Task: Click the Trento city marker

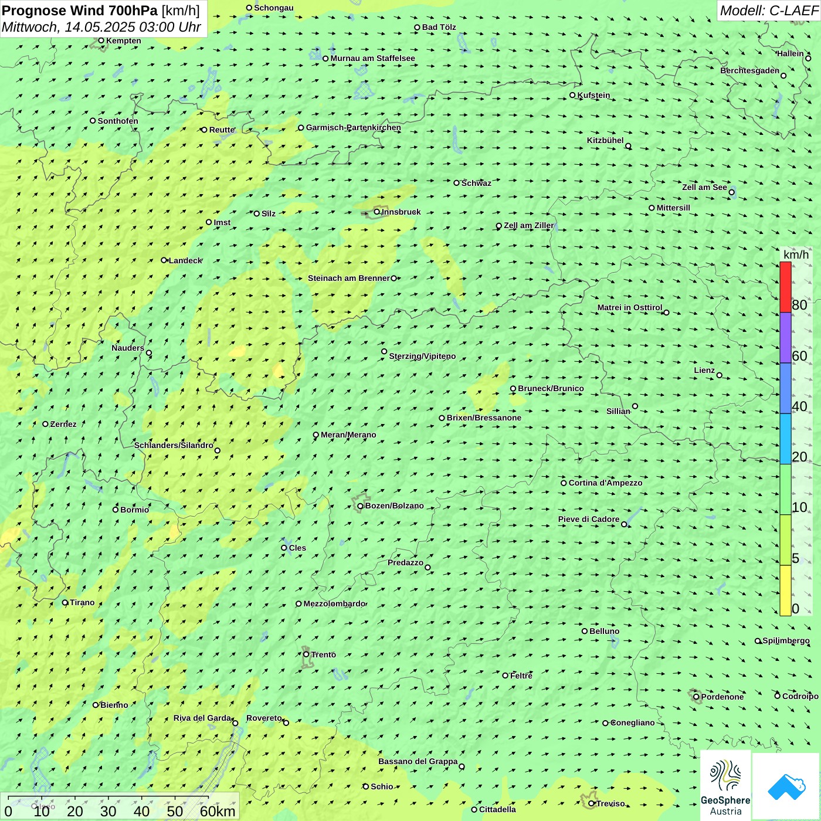Action: 306,654
